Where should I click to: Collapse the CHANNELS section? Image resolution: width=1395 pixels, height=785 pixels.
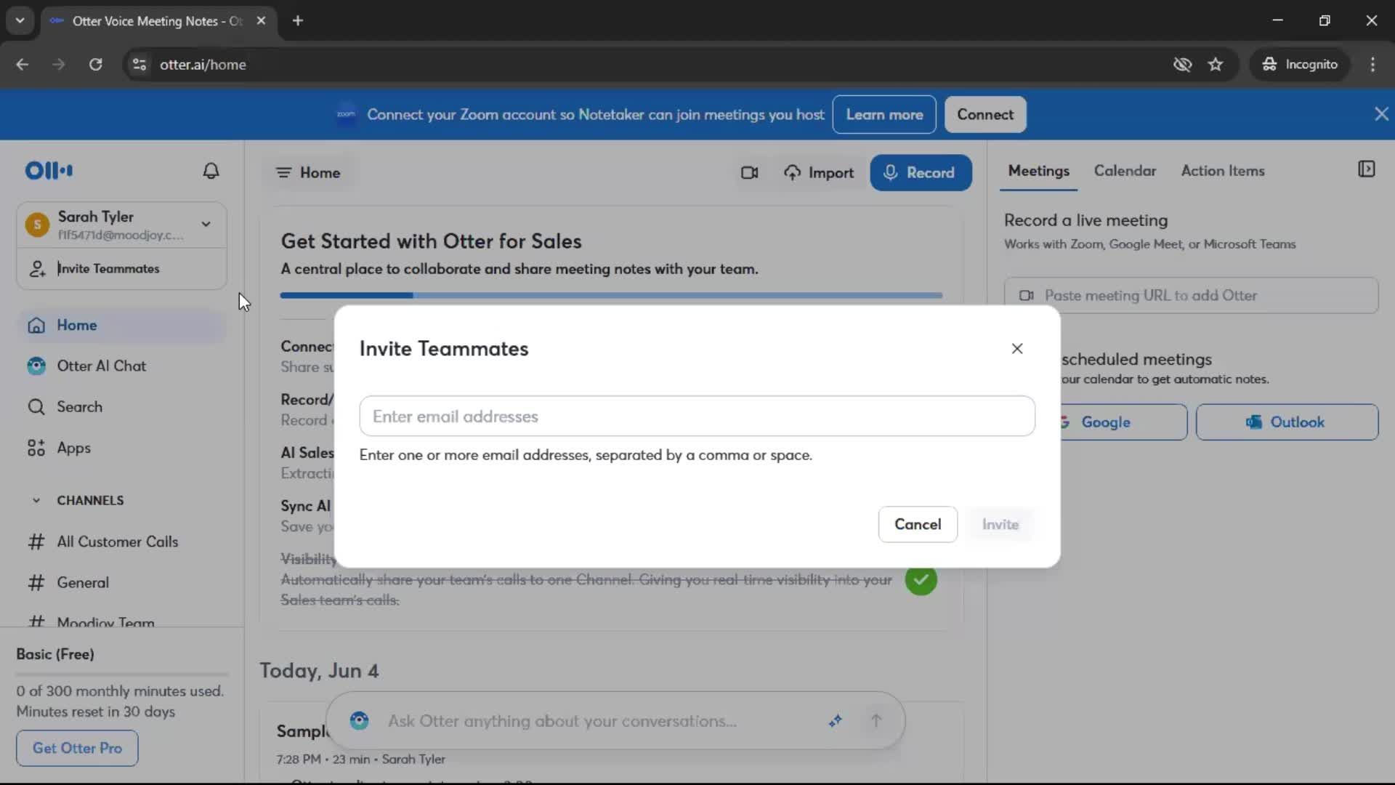point(36,500)
